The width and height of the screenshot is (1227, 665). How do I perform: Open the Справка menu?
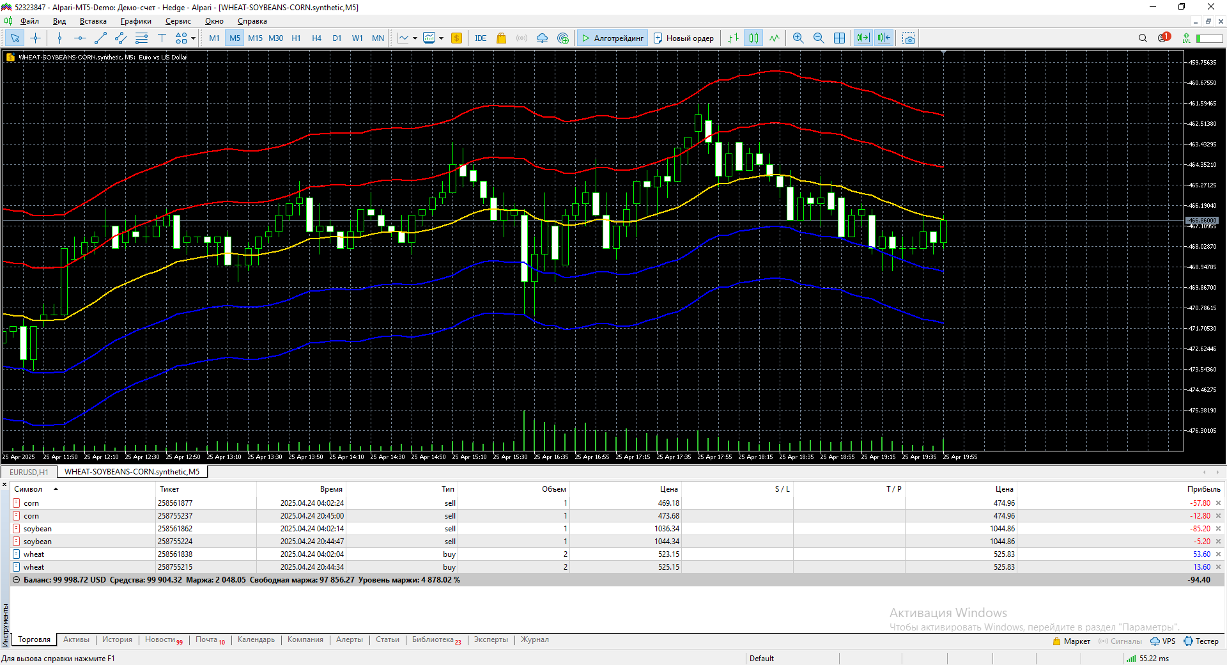tap(252, 21)
